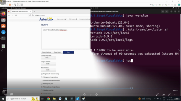The image size is (181, 101).
Task: Pause the virtual machine in VMware toolbar
Action: point(10,4)
